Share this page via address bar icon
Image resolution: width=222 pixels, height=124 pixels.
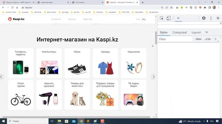coord(167,8)
